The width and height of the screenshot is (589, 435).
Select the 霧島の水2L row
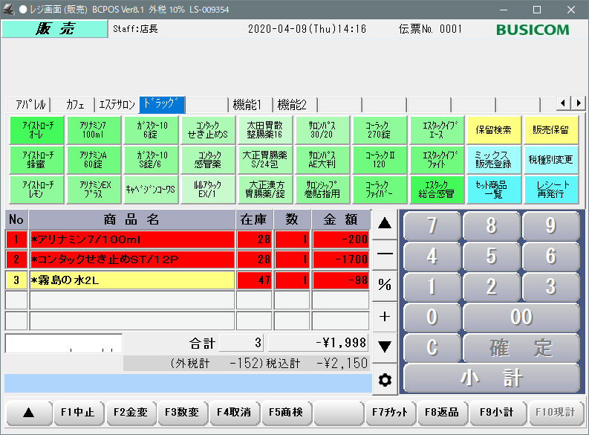point(131,280)
